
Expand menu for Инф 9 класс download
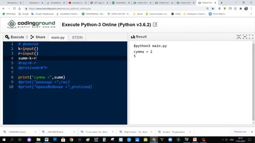click(x=151, y=132)
